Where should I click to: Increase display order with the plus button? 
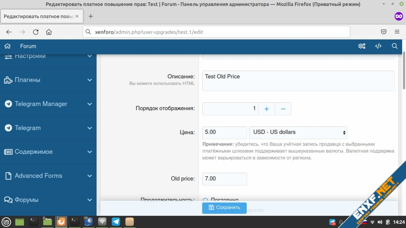click(266, 109)
